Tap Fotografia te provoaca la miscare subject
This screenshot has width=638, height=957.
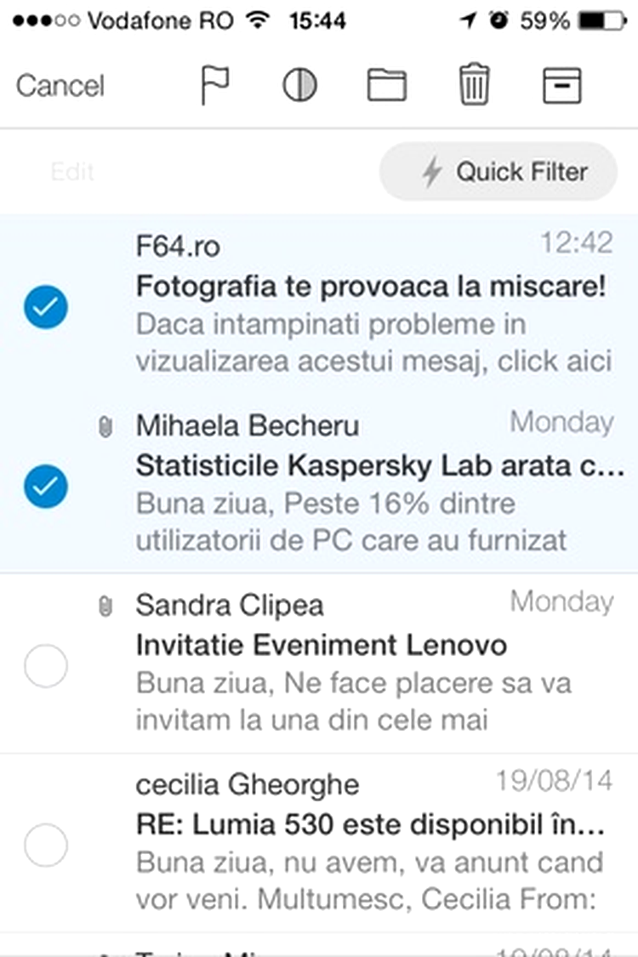tap(371, 286)
